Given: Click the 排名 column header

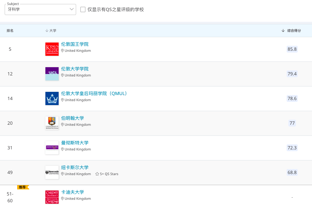Looking at the screenshot, I should coord(10,31).
